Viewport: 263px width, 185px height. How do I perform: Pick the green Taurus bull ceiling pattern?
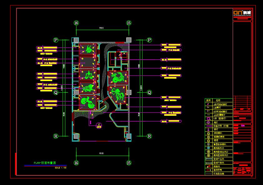tap(89, 49)
